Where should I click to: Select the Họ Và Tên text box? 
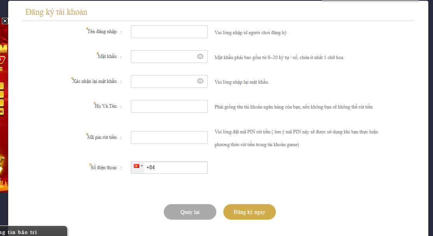169,106
